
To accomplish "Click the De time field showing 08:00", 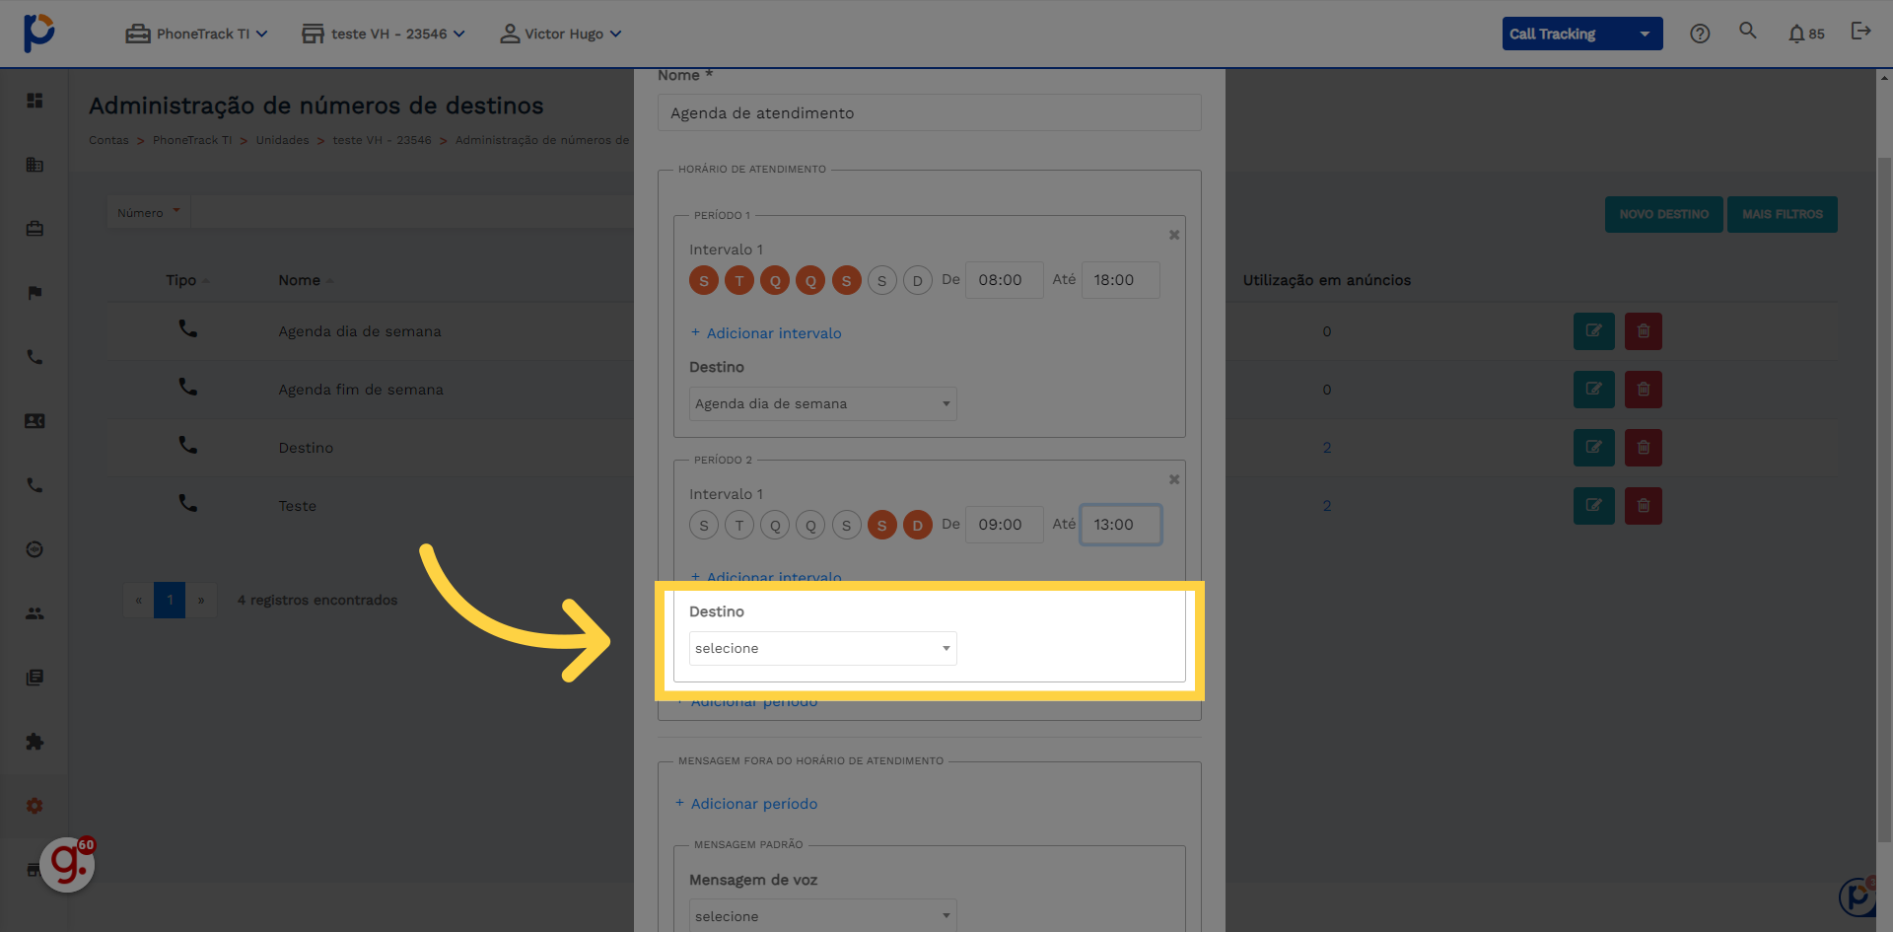I will point(1004,280).
